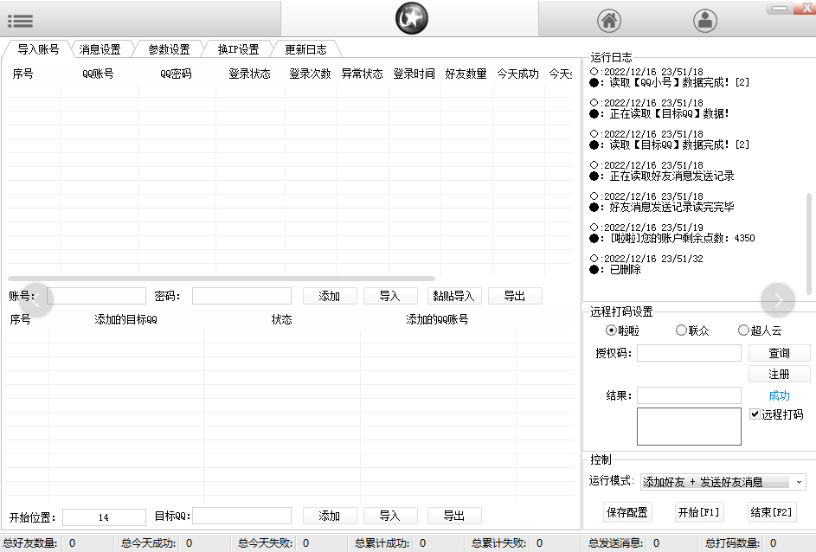Screen dimensions: 816x552
Task: Switch to the 消息设置 tab
Action: (100, 49)
